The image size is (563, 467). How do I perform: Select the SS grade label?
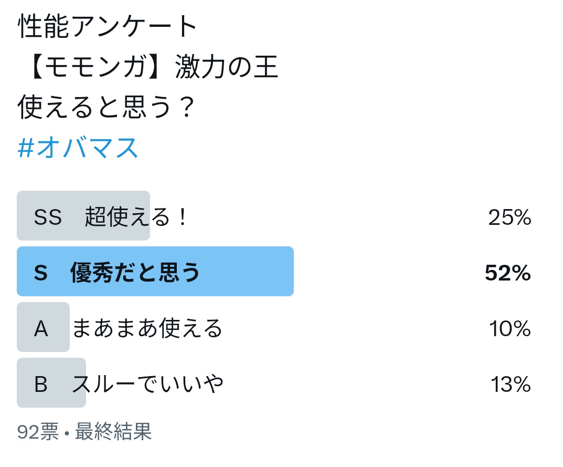pos(48,217)
